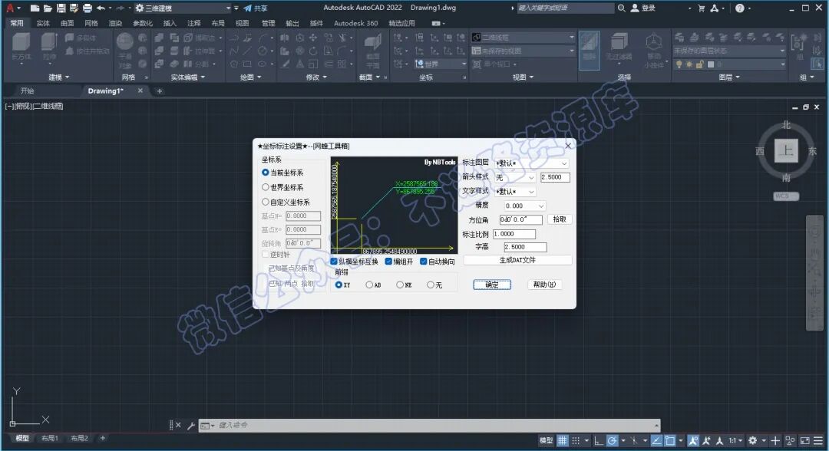Open the 文字样式 dropdown

(515, 192)
